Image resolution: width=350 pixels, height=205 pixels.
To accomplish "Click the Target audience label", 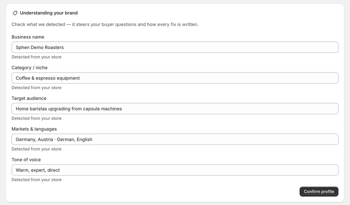I will 29,98.
